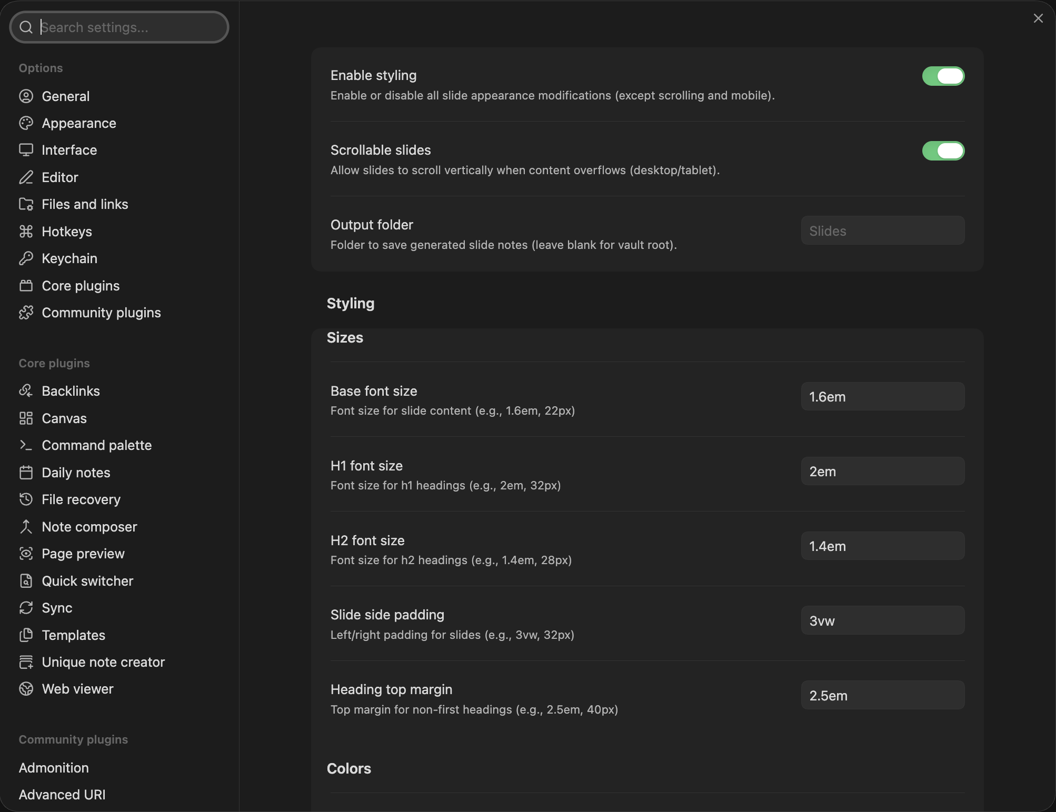Click the Canvas grid icon

[26, 418]
